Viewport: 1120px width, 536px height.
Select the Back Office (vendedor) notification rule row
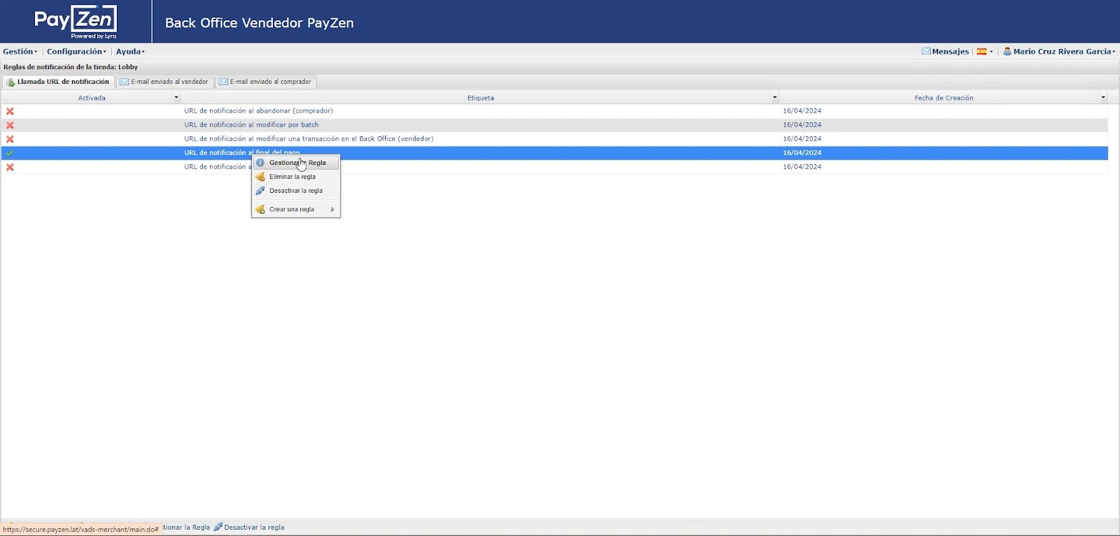point(309,139)
